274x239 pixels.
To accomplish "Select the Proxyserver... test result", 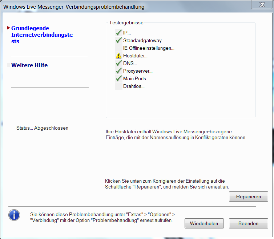I will (x=138, y=71).
